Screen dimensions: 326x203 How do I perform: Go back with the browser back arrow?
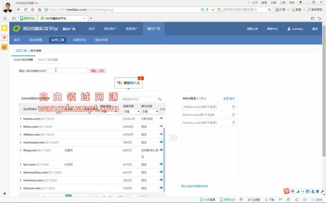point(19,10)
